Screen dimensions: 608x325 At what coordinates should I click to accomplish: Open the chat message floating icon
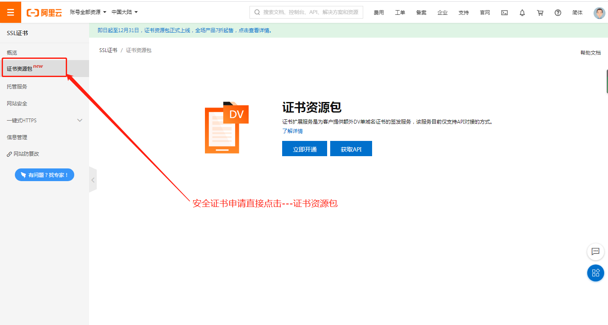595,251
